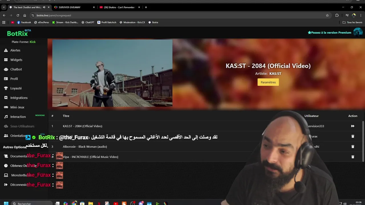Image resolution: width=365 pixels, height=205 pixels.
Task: Open Chrome extensions puzzle icon
Action: 337,15
